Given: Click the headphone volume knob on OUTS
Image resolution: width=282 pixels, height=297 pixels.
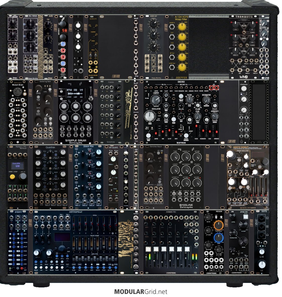Looking at the screenshot, I should [x=262, y=264].
